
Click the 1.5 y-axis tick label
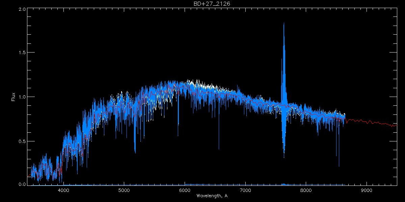[x=22, y=53]
